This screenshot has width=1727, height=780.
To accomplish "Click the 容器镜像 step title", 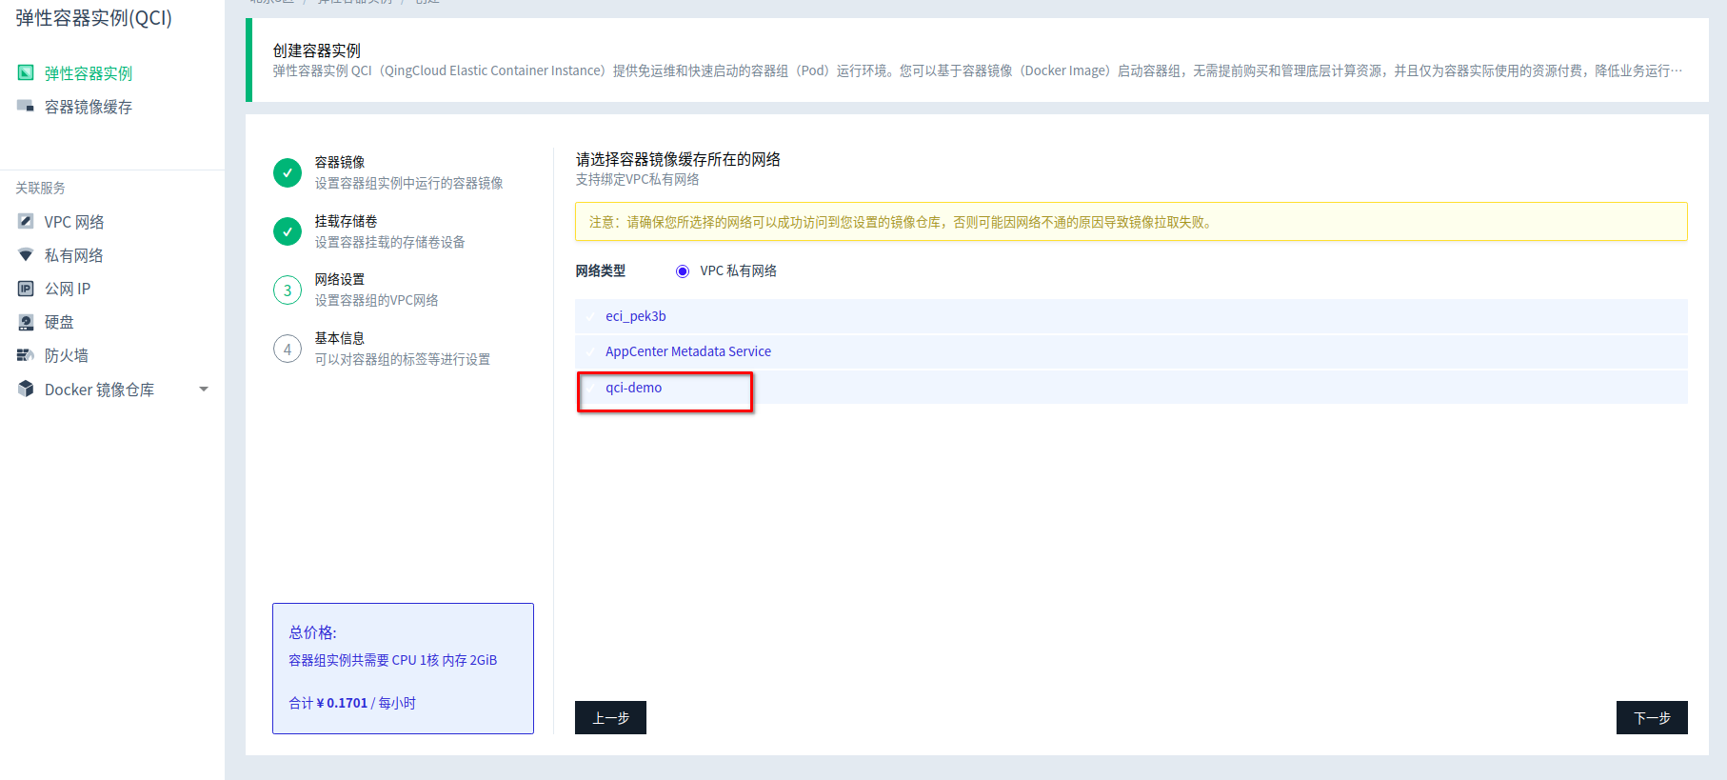I will click(x=340, y=162).
